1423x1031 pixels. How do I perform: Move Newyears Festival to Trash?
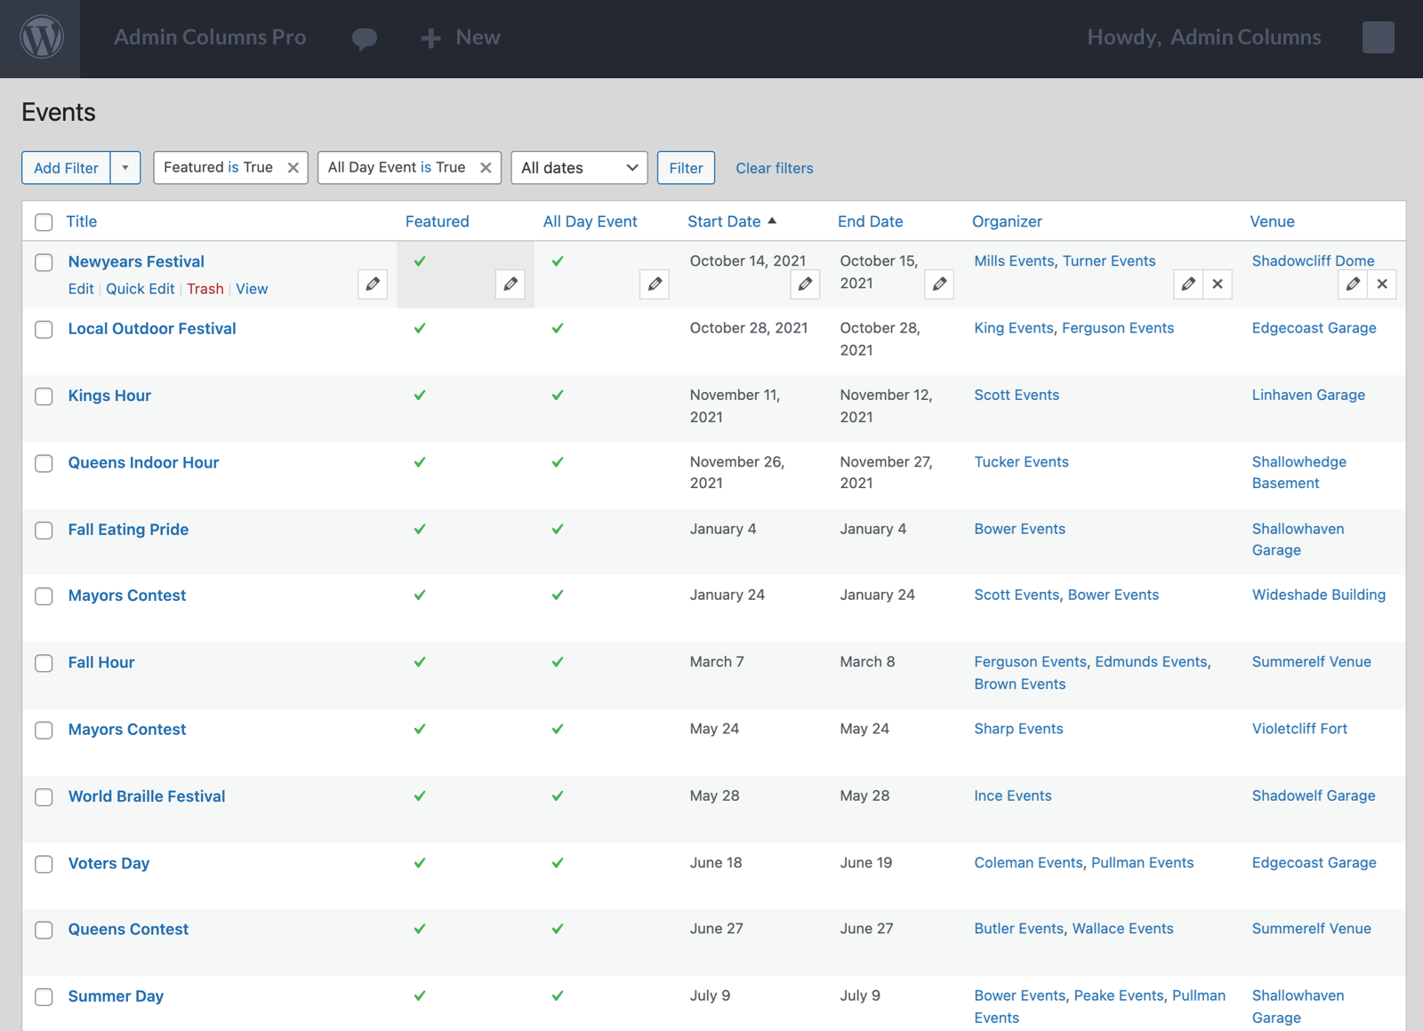(205, 289)
